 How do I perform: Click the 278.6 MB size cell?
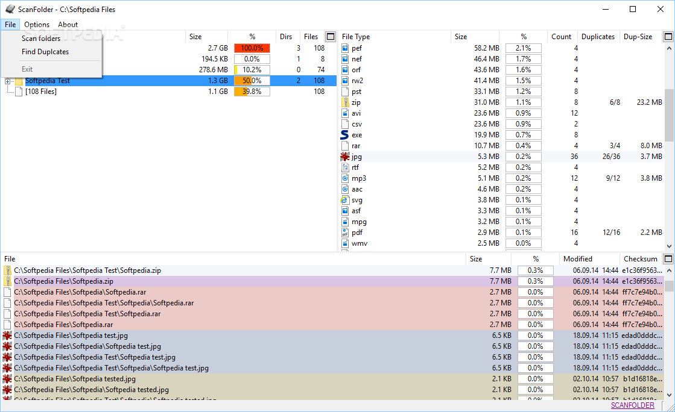coord(213,70)
